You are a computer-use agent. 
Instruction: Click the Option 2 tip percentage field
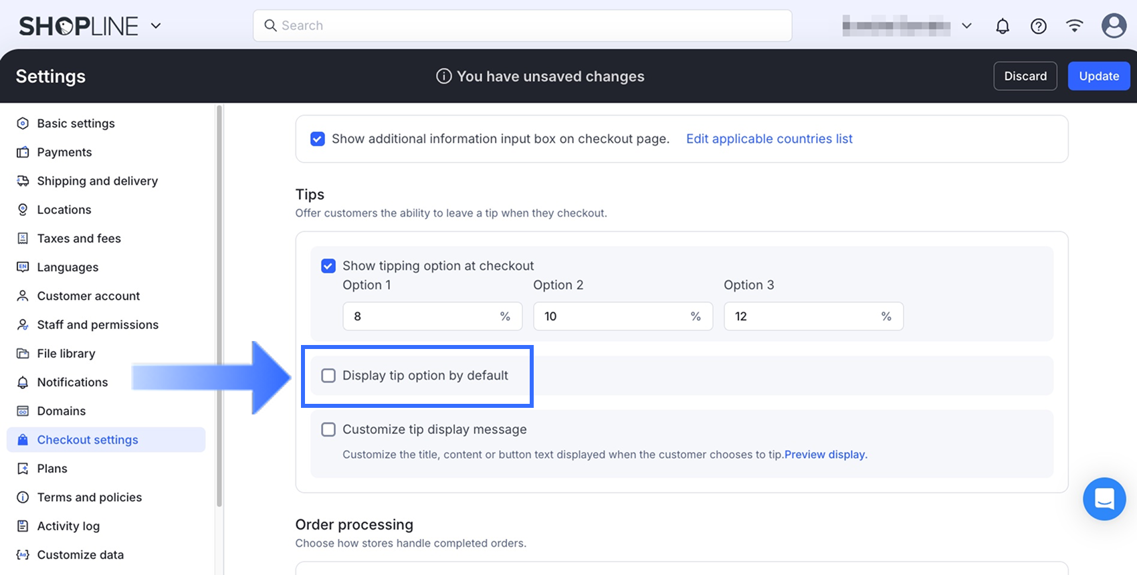612,316
